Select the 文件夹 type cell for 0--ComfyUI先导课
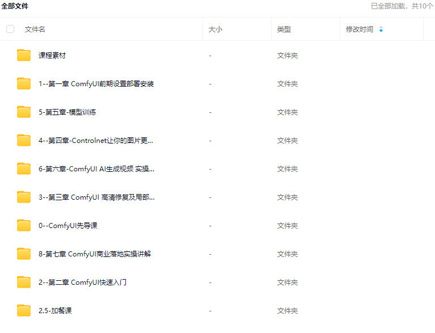 288,226
